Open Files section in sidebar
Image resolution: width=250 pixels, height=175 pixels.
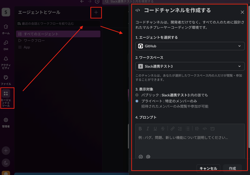click(6, 80)
